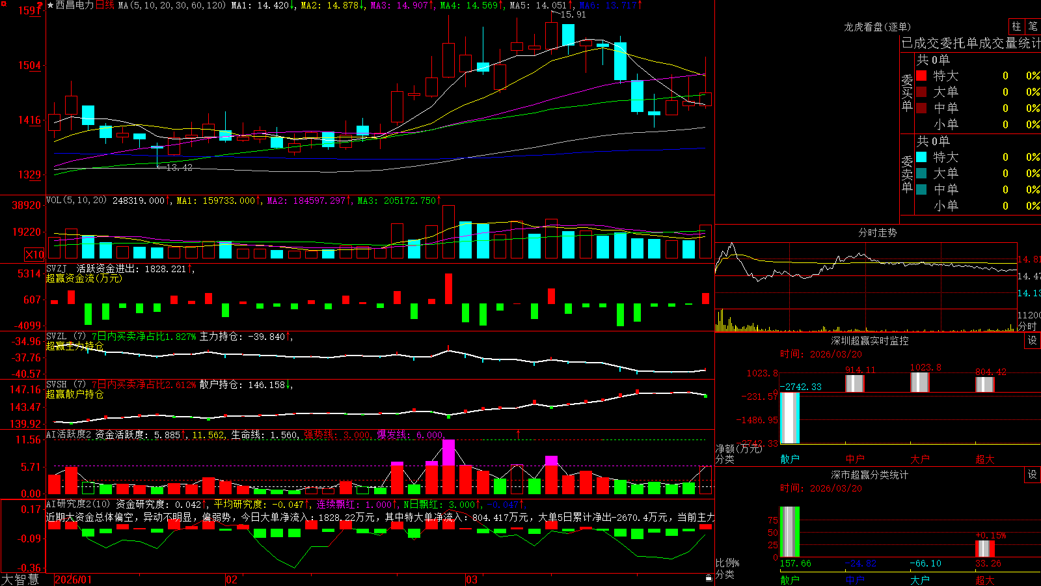Click the 柱 bar-view button
The image size is (1041, 586).
[x=1016, y=26]
